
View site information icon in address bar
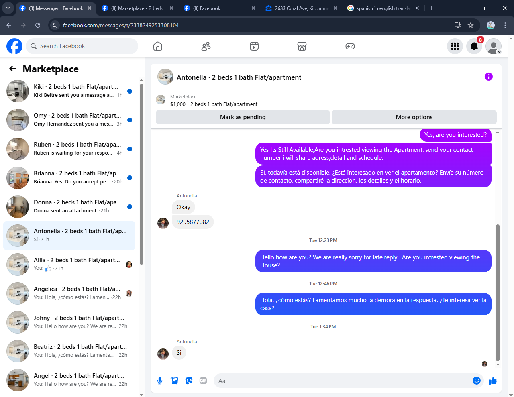pos(55,25)
